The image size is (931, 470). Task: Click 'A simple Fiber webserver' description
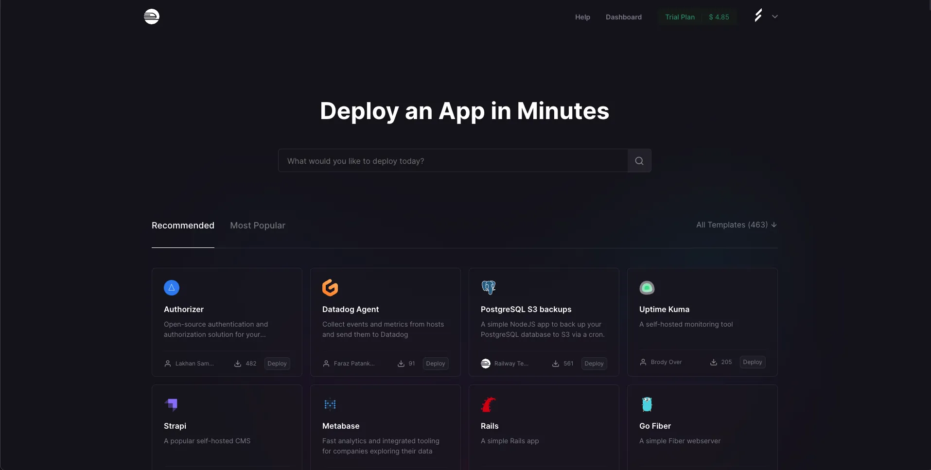pos(680,441)
